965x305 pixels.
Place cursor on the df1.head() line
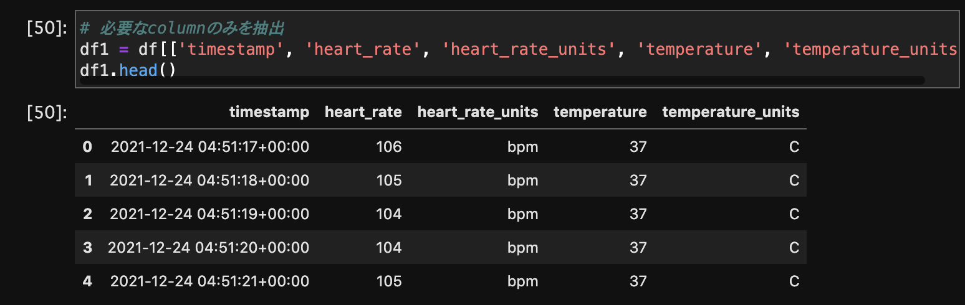pos(128,70)
